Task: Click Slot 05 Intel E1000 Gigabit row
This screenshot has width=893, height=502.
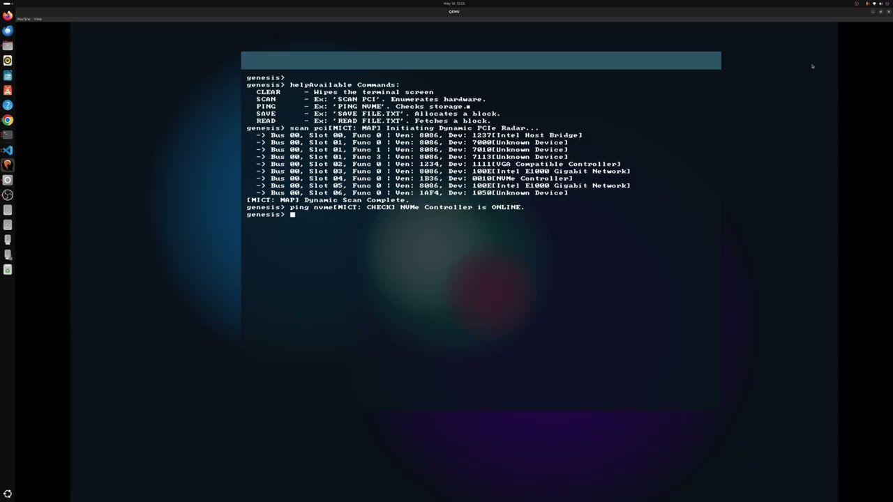Action: (443, 185)
